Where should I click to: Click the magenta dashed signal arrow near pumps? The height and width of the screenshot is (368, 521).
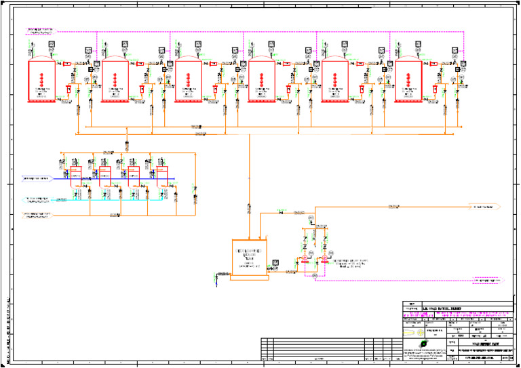coord(488,281)
